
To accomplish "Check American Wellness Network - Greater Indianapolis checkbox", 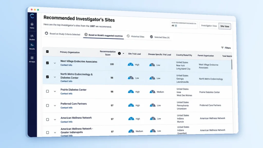I will click(48, 133).
